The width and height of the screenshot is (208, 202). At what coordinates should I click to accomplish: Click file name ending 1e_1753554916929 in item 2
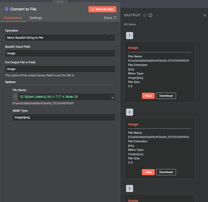click(158, 137)
